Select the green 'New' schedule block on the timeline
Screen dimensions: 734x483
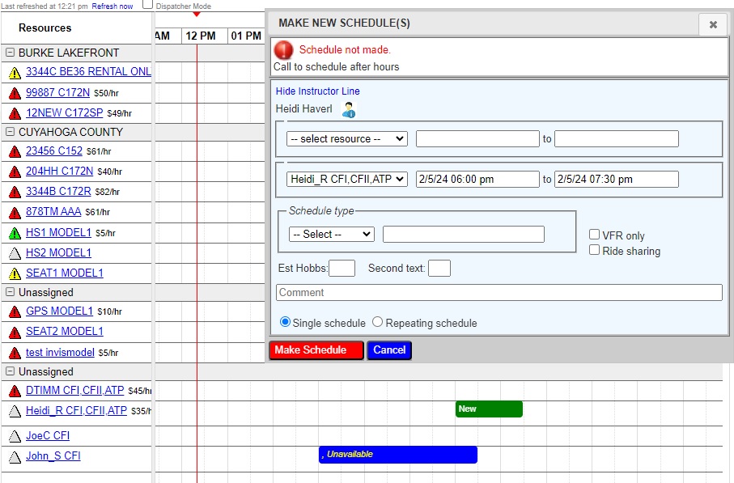point(488,409)
